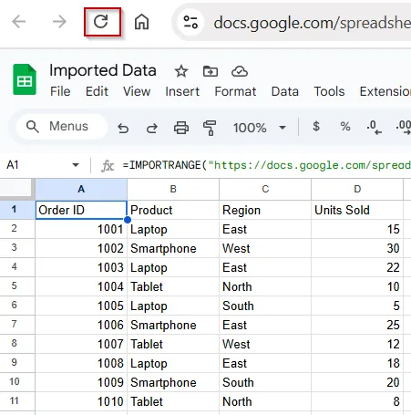Viewport: 411px width, 415px height.
Task: Decrease decimal places icon
Action: pyautogui.click(x=374, y=128)
